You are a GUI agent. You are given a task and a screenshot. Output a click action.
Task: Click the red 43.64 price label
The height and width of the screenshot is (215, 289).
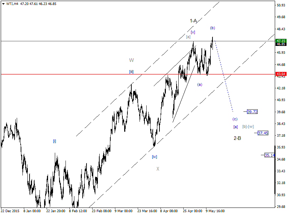281,74
